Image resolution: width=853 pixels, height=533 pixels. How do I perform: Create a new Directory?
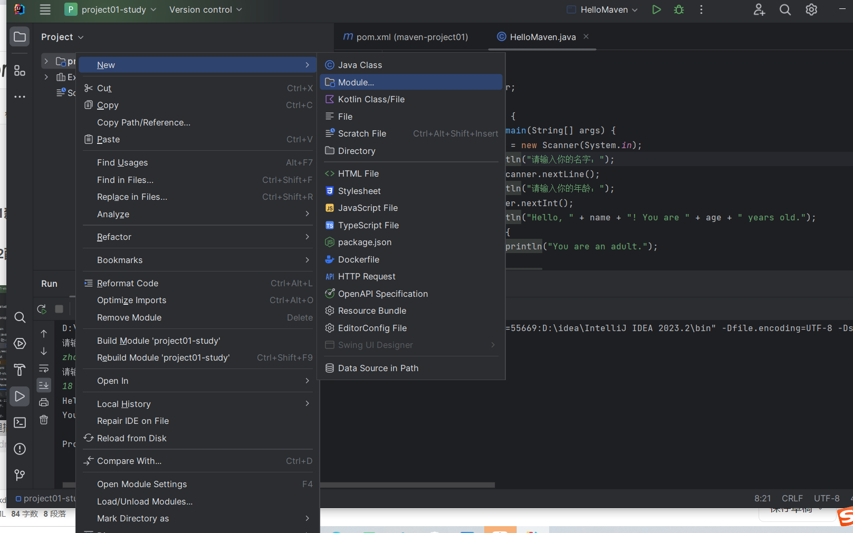point(411,151)
